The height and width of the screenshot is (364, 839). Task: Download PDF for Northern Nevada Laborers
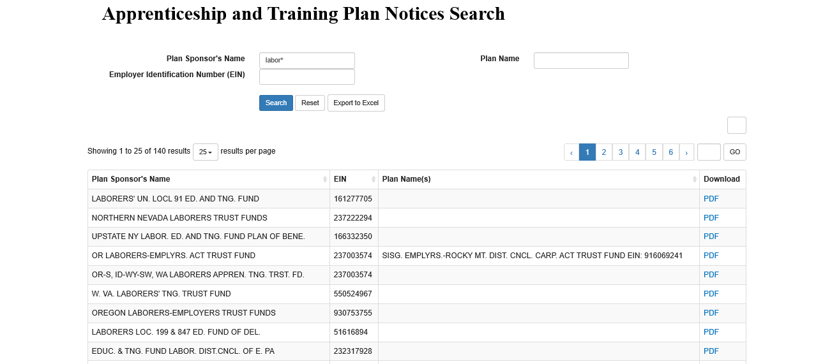711,217
